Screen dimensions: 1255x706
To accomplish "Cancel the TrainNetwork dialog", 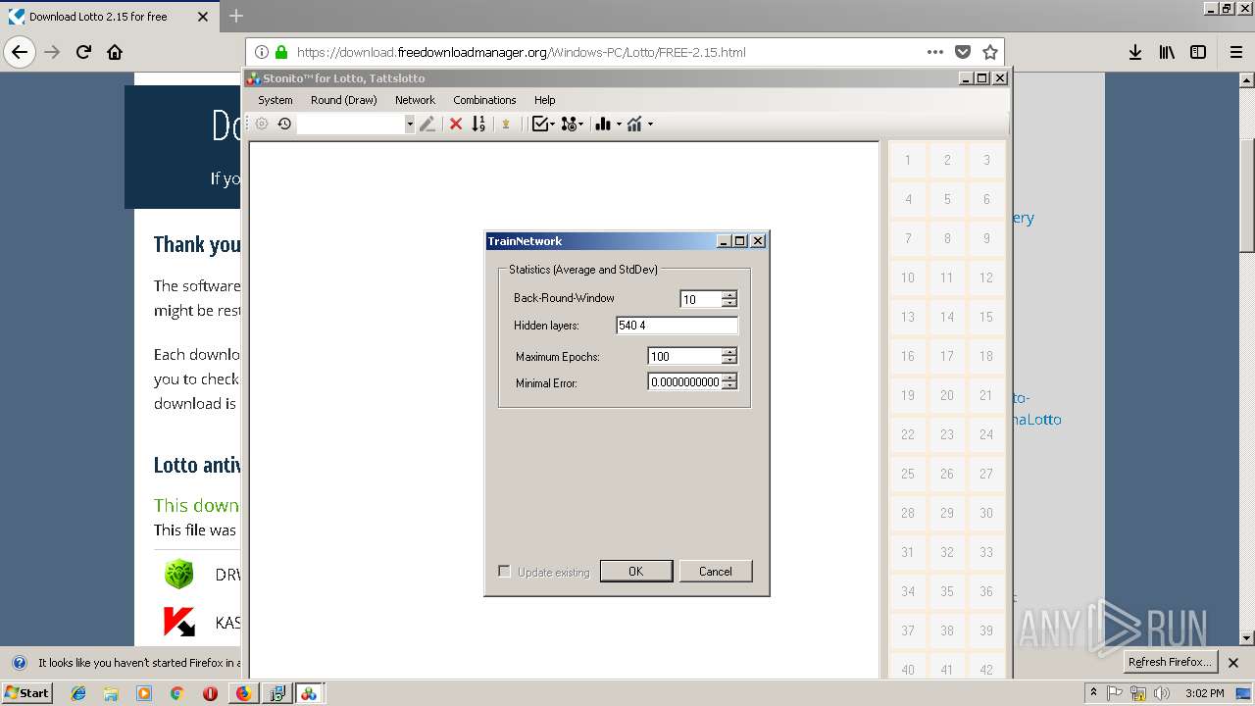I will click(716, 571).
